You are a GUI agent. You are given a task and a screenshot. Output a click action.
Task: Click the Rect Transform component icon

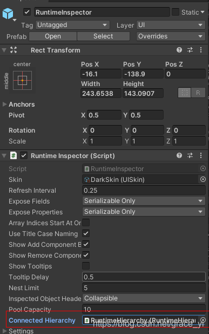click(x=14, y=50)
